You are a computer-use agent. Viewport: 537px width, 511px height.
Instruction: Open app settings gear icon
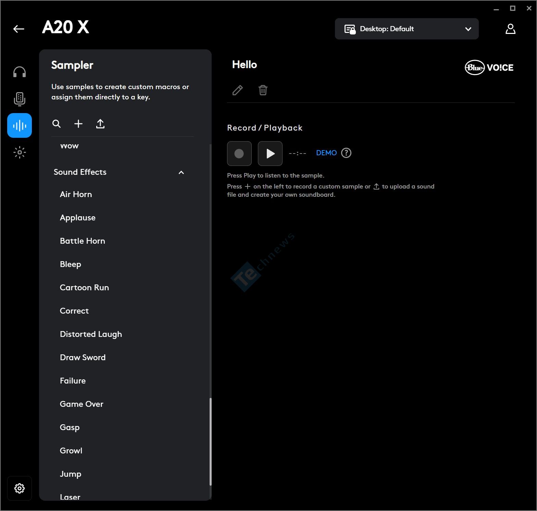[x=20, y=488]
